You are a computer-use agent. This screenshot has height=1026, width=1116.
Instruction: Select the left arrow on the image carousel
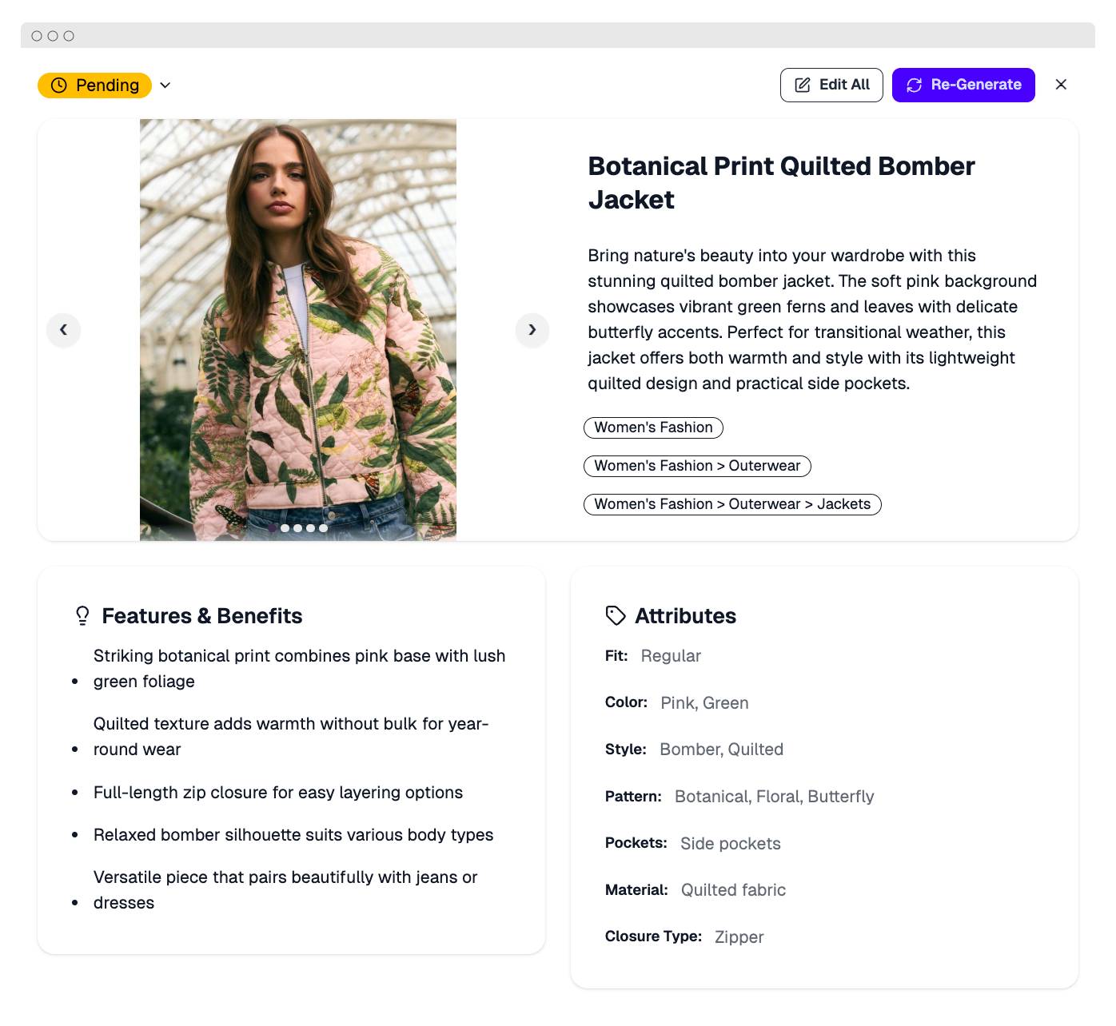pos(64,330)
